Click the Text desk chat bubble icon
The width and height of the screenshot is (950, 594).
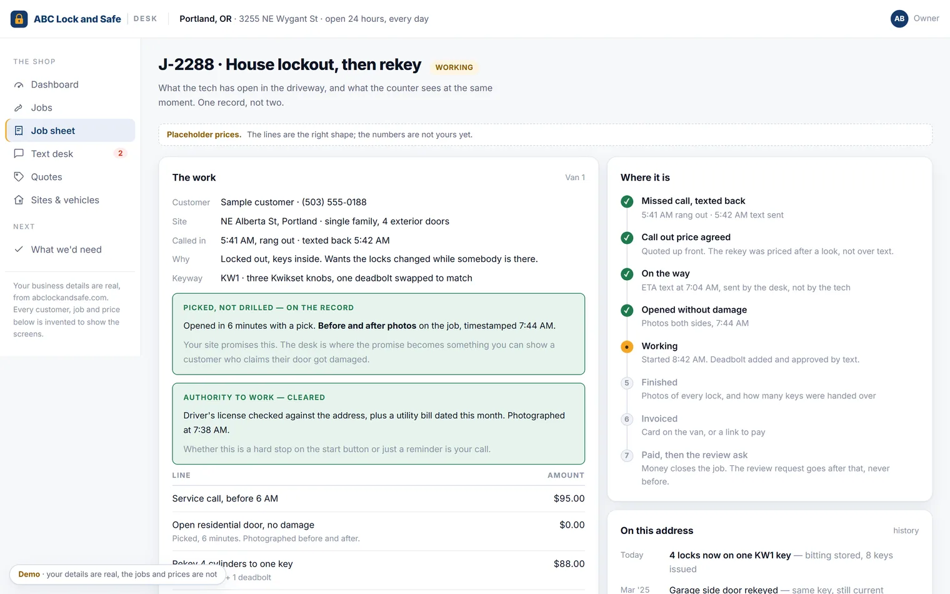(19, 154)
